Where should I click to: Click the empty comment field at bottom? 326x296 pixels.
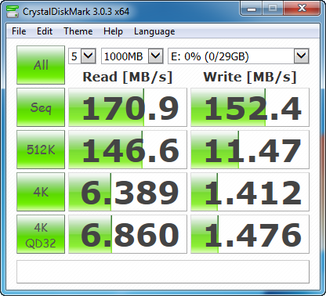click(x=163, y=272)
